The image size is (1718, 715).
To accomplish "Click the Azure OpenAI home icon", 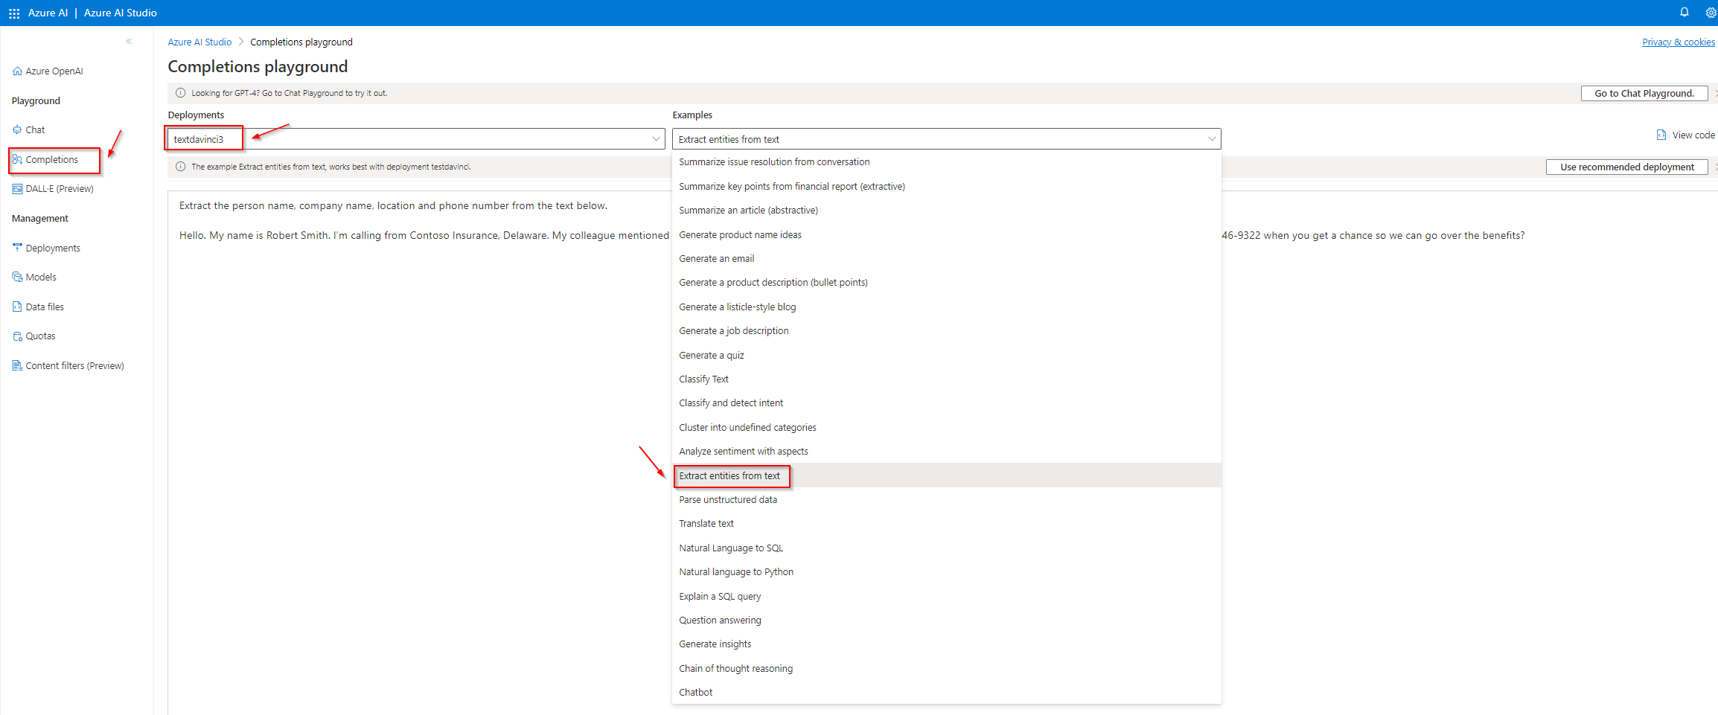I will click(17, 71).
